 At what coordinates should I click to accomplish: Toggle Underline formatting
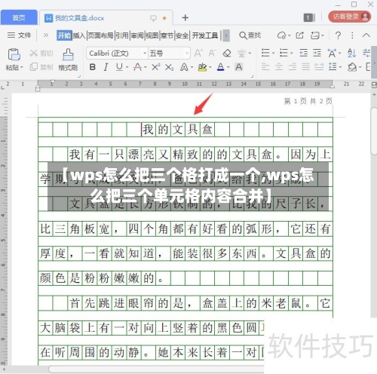[x=119, y=67]
